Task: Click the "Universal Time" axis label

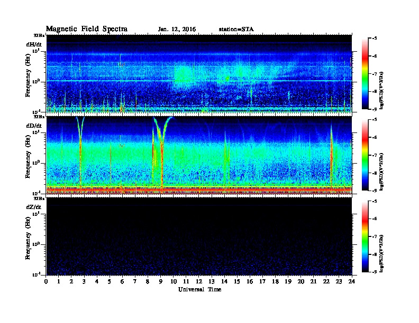Action: coord(199,289)
